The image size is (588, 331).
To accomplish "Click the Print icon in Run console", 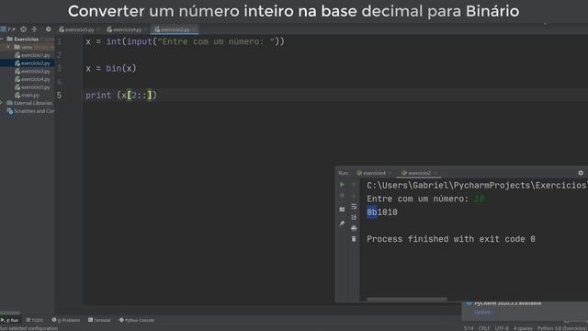I will [x=354, y=228].
